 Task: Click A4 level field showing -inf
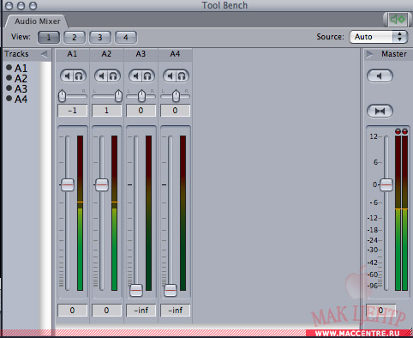pyautogui.click(x=176, y=311)
